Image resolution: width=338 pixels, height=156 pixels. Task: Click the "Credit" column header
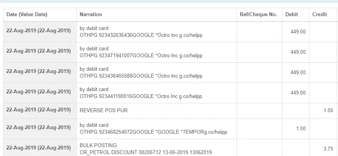[319, 15]
